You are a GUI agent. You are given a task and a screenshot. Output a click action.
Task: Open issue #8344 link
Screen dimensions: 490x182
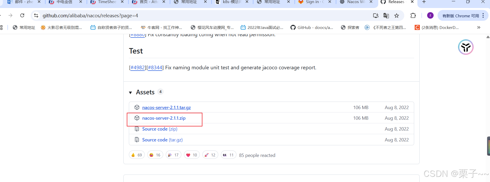[x=155, y=67]
